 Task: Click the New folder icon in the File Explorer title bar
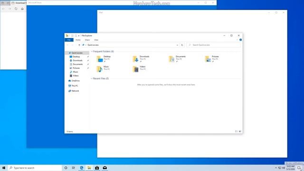tap(76, 36)
